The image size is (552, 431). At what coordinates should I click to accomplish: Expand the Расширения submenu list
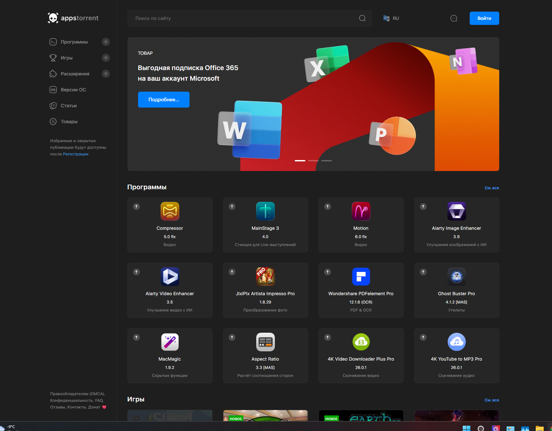pos(106,74)
